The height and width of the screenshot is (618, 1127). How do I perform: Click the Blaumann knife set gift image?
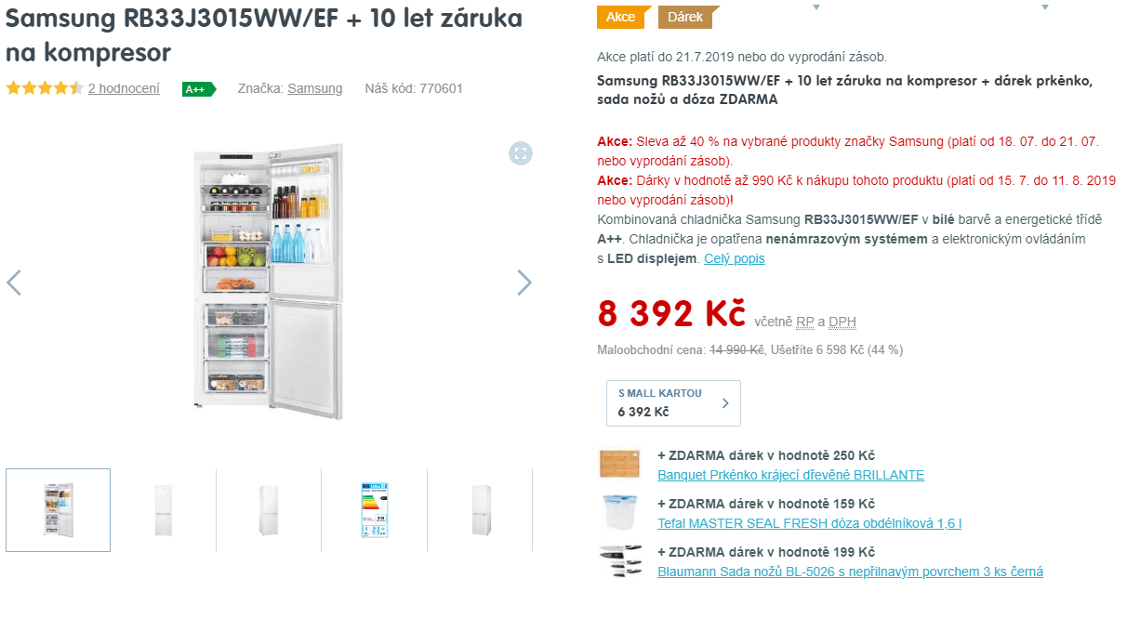pos(620,561)
